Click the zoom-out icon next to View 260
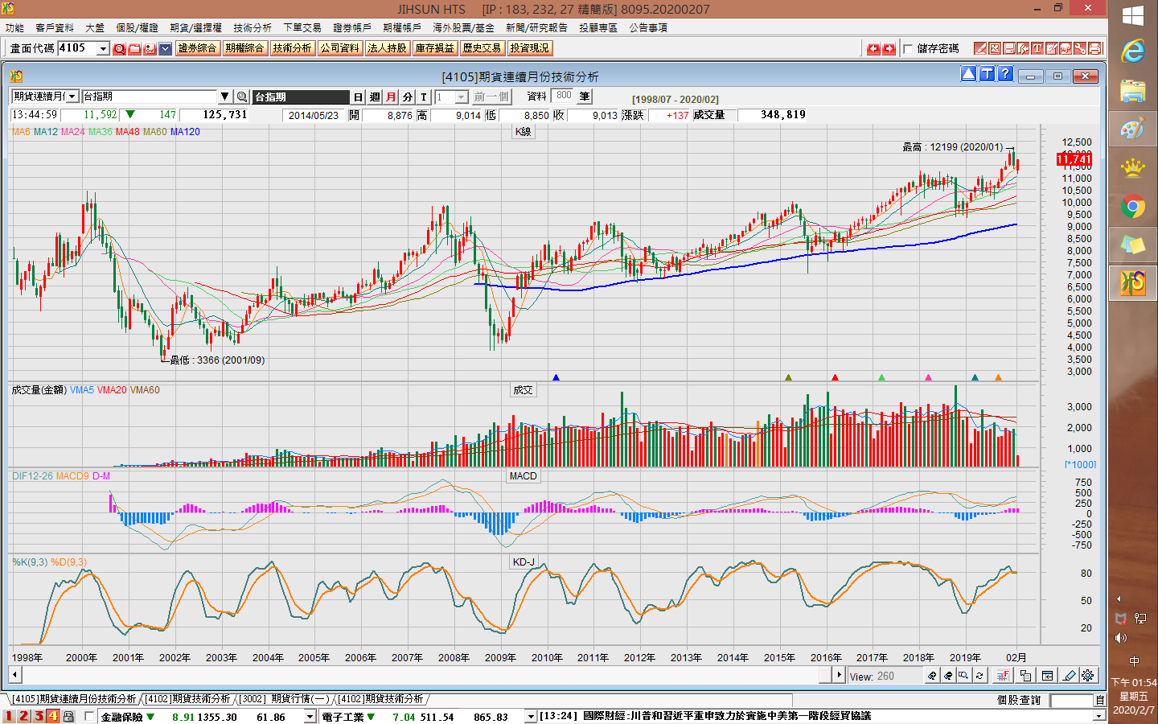 [x=948, y=676]
